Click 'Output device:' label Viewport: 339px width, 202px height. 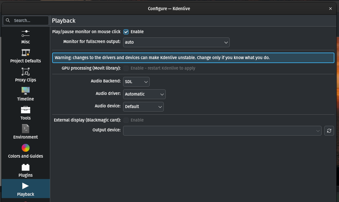(107, 130)
